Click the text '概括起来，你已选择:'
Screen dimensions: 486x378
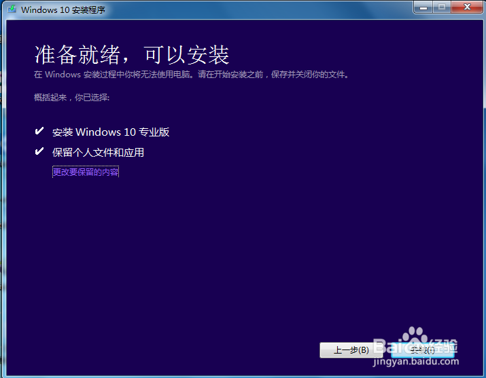pos(71,98)
